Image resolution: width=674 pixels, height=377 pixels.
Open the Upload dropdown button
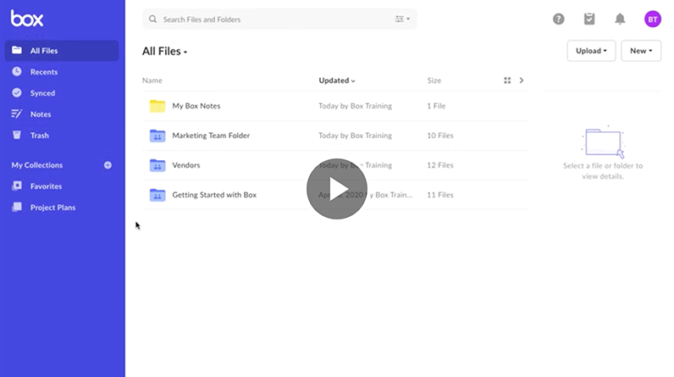click(x=591, y=51)
